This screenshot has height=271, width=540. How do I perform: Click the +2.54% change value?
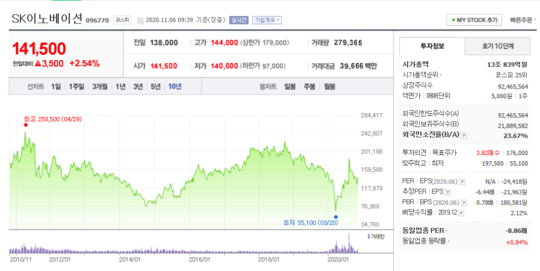(84, 63)
